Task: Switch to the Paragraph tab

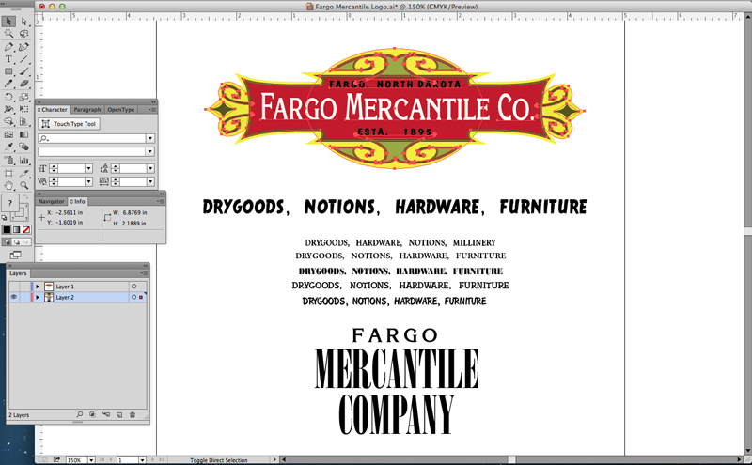Action: coord(87,110)
